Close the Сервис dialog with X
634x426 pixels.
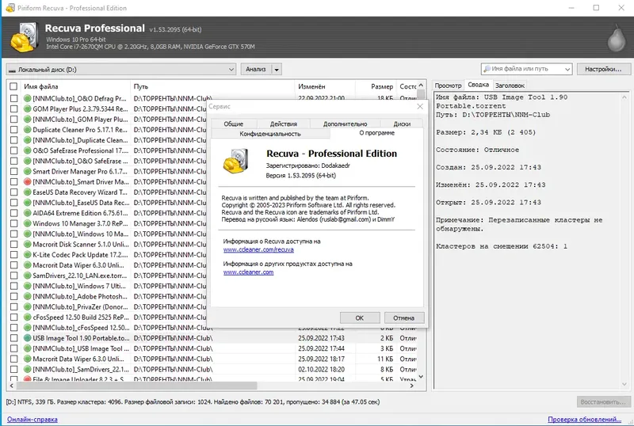pos(420,106)
